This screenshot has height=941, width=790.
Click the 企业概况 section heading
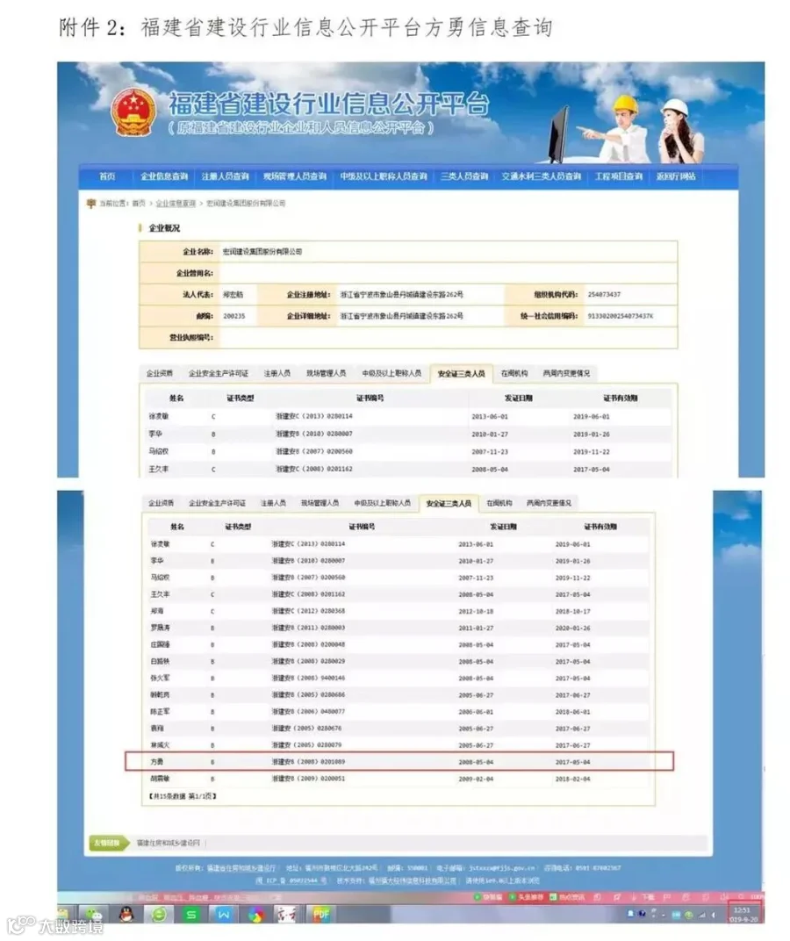pos(164,228)
